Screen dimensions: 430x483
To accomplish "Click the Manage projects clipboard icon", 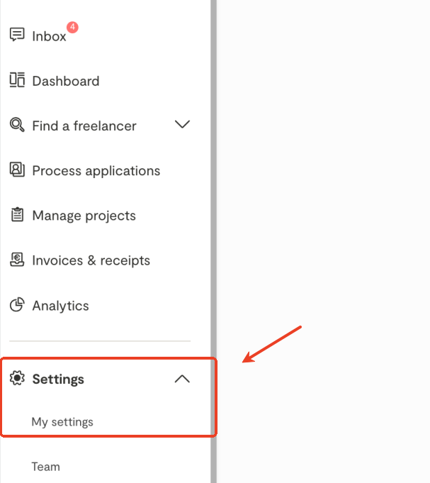I will point(17,215).
